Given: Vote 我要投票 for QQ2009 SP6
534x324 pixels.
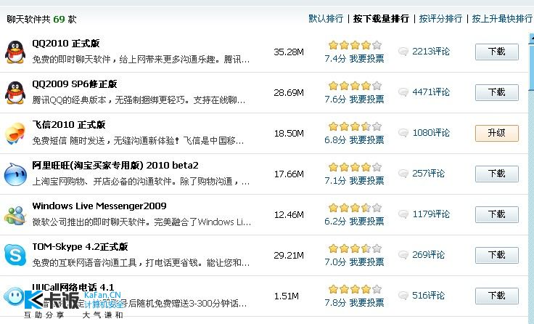Looking at the screenshot, I should 367,100.
